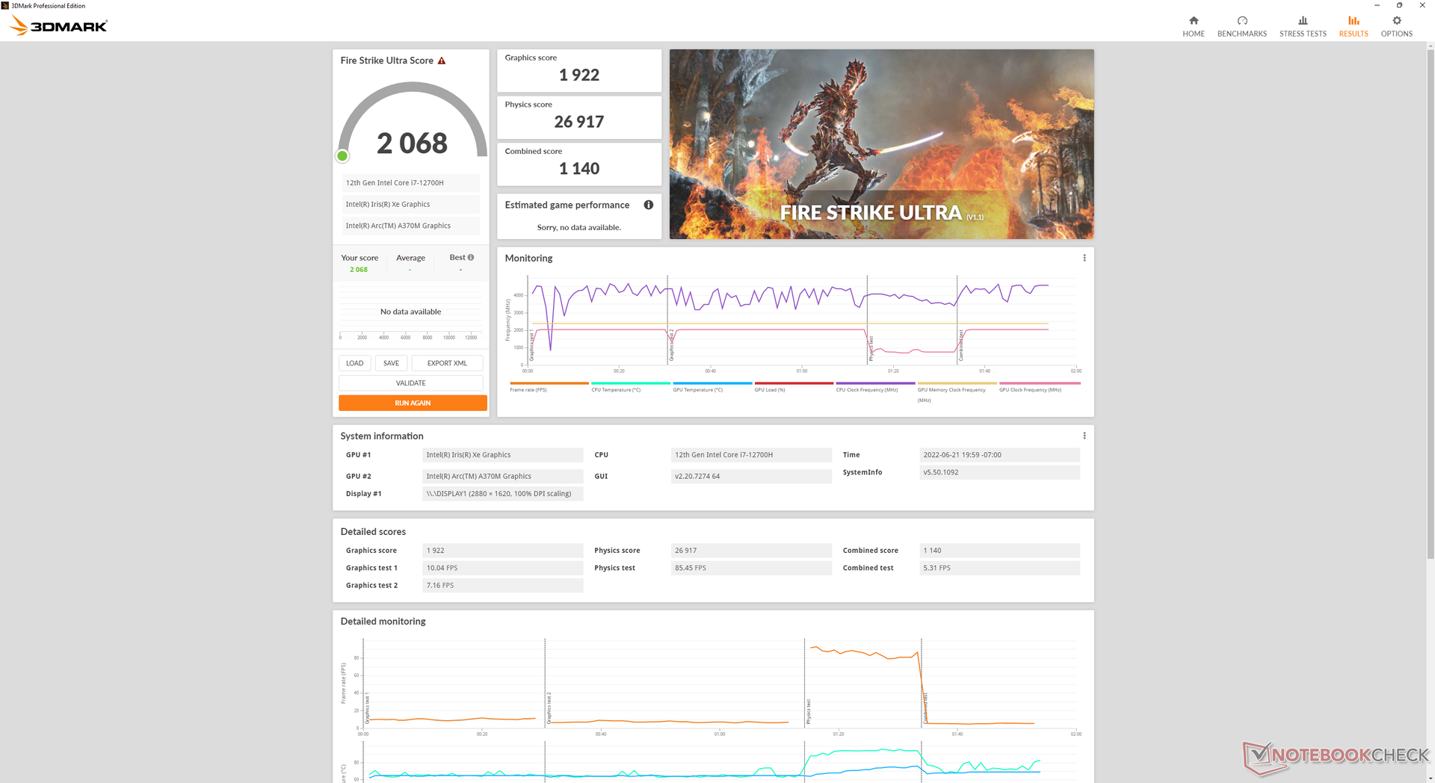Export results with the EXPORT XML button
This screenshot has height=783, width=1435.
pos(447,363)
